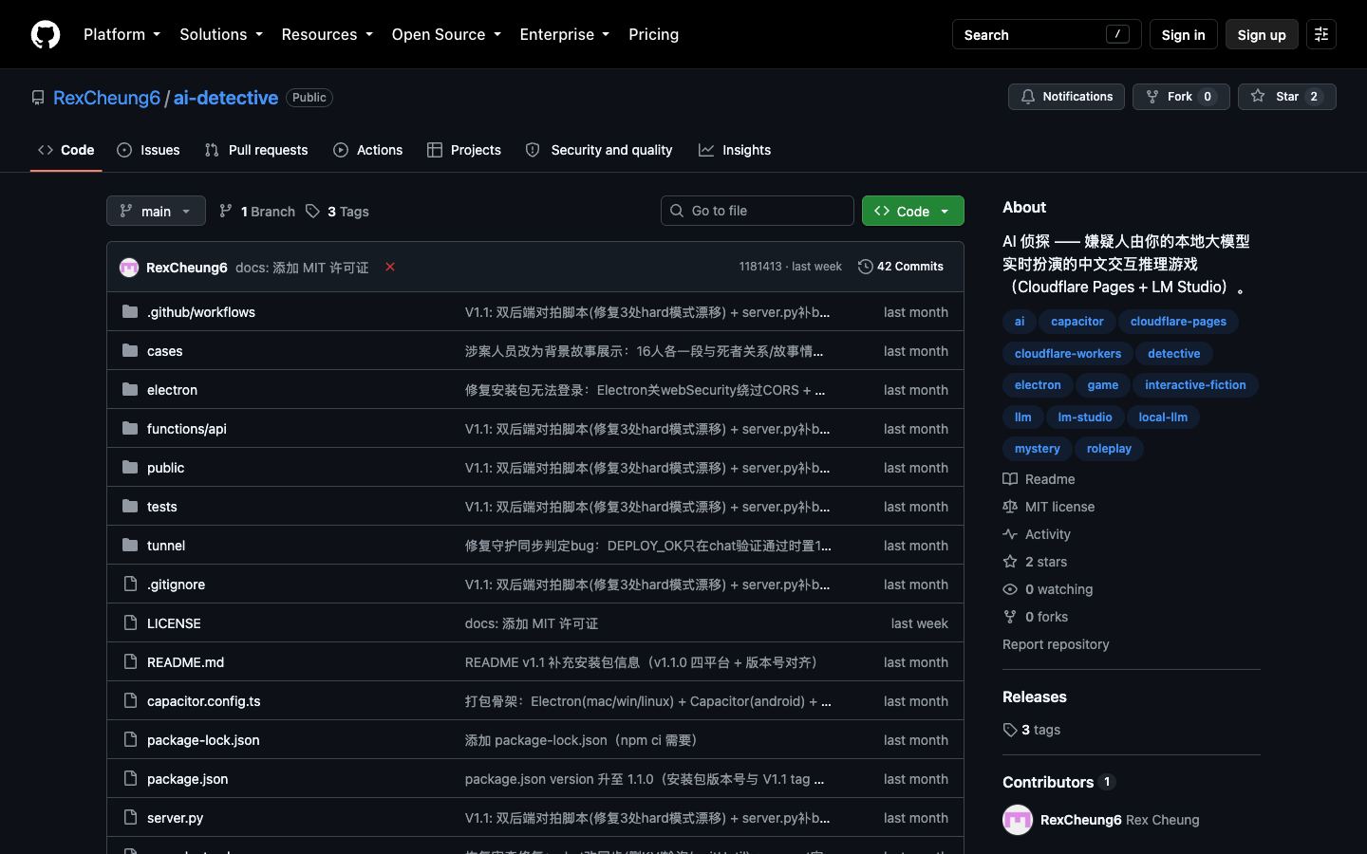Open the Projects tab

[x=464, y=150]
